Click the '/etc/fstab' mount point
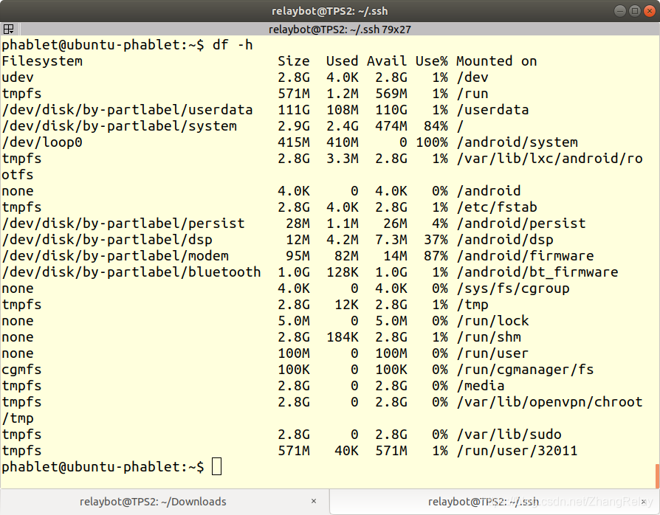The image size is (660, 515). [x=497, y=207]
